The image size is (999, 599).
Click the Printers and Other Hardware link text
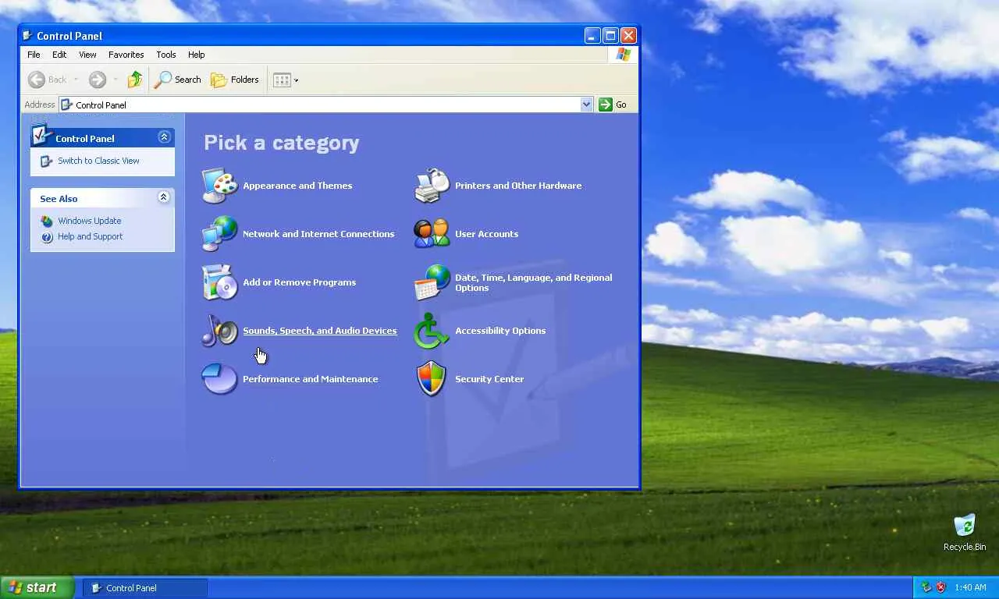click(518, 186)
